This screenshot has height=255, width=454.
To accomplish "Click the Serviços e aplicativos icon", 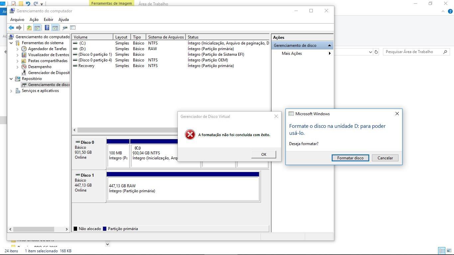I will (18, 91).
